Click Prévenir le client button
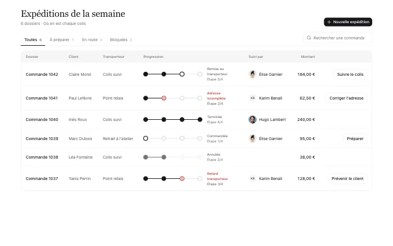Image resolution: width=393 pixels, height=246 pixels. pyautogui.click(x=347, y=178)
